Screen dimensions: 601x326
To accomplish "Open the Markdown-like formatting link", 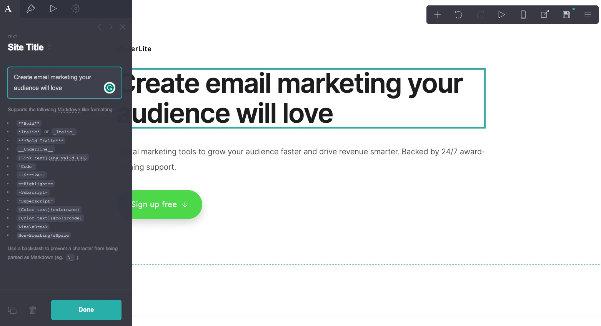I will pyautogui.click(x=69, y=110).
